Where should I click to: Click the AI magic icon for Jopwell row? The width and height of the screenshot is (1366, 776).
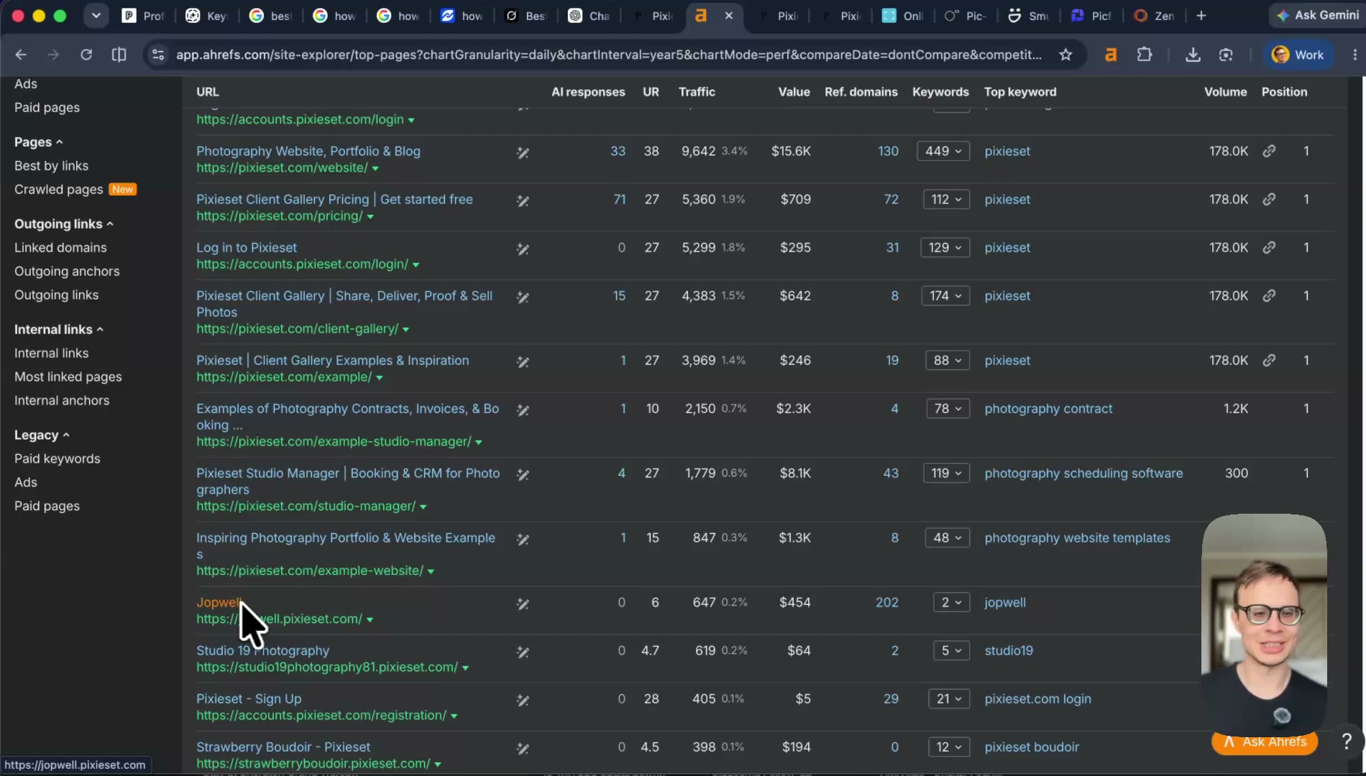coord(523,604)
